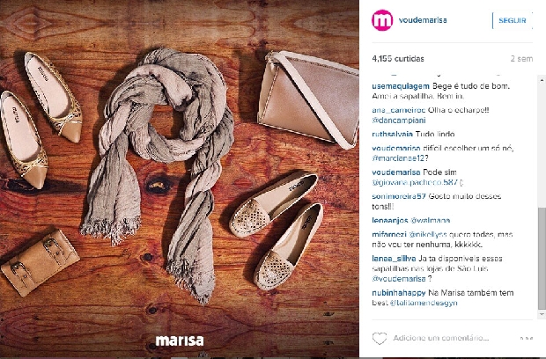This screenshot has width=546, height=359.
Task: Open the three-dots more options menu
Action: coord(526,338)
